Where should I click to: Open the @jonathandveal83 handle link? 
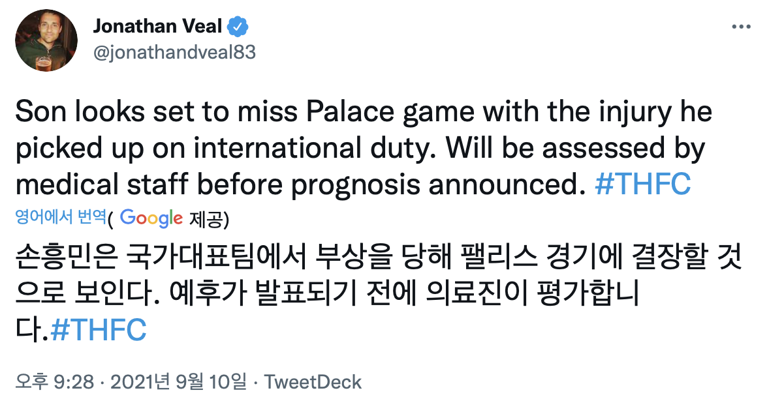pos(174,52)
